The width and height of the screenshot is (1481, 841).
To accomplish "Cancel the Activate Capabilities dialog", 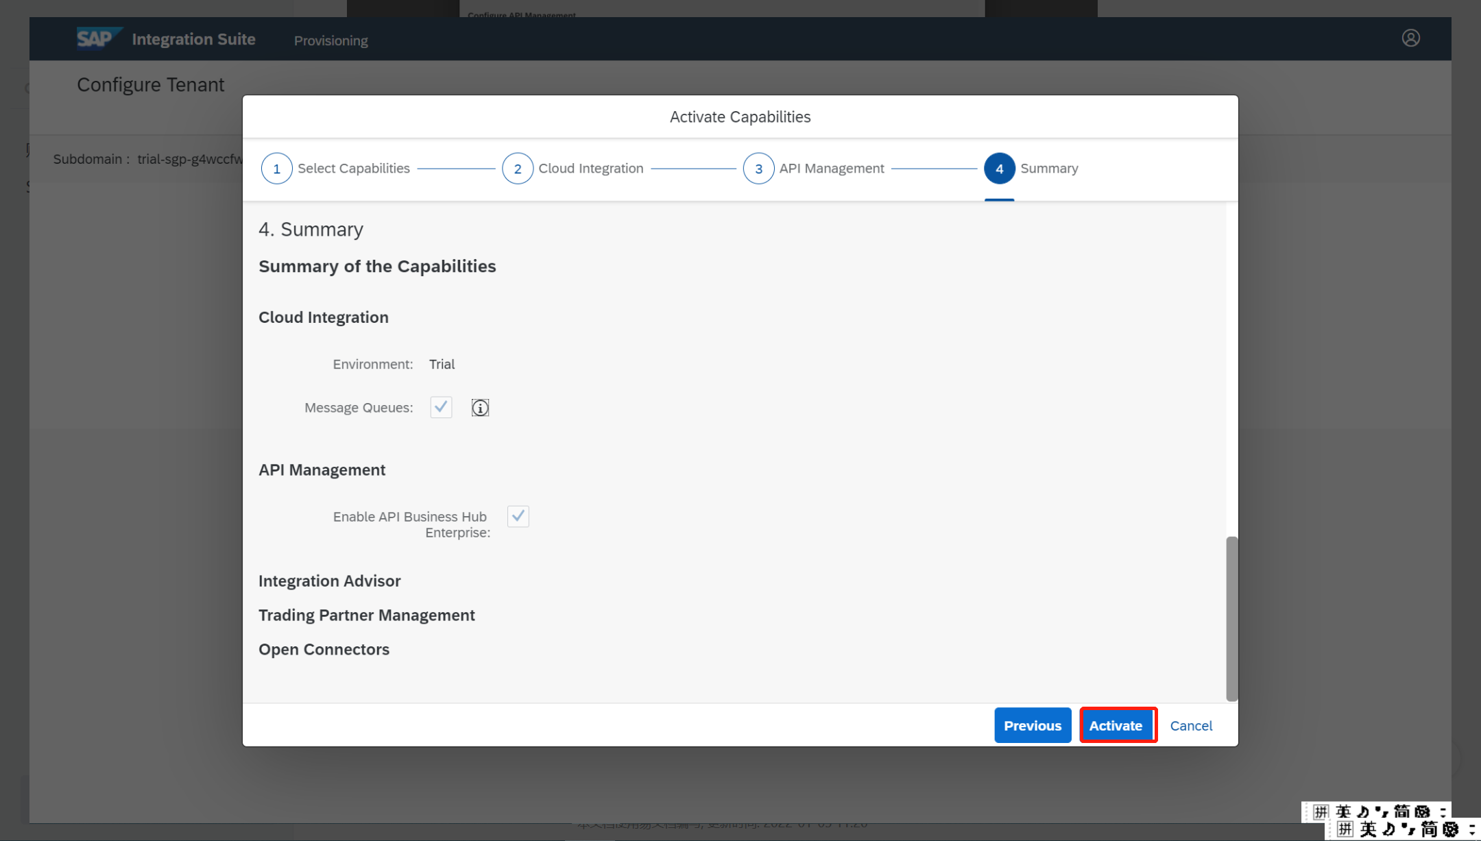I will pyautogui.click(x=1191, y=725).
